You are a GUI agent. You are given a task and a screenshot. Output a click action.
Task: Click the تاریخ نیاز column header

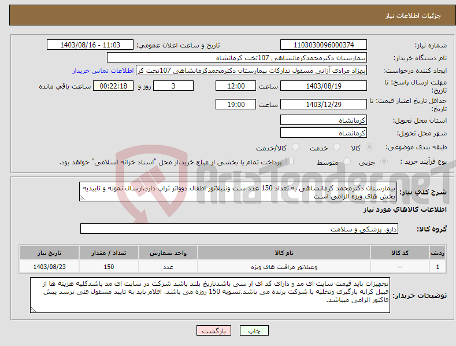click(x=50, y=253)
